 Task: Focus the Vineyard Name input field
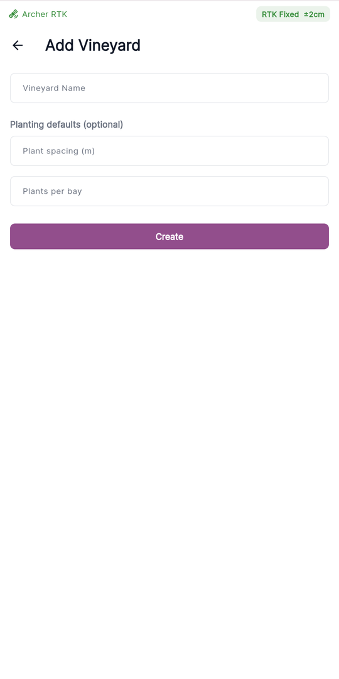pos(169,88)
